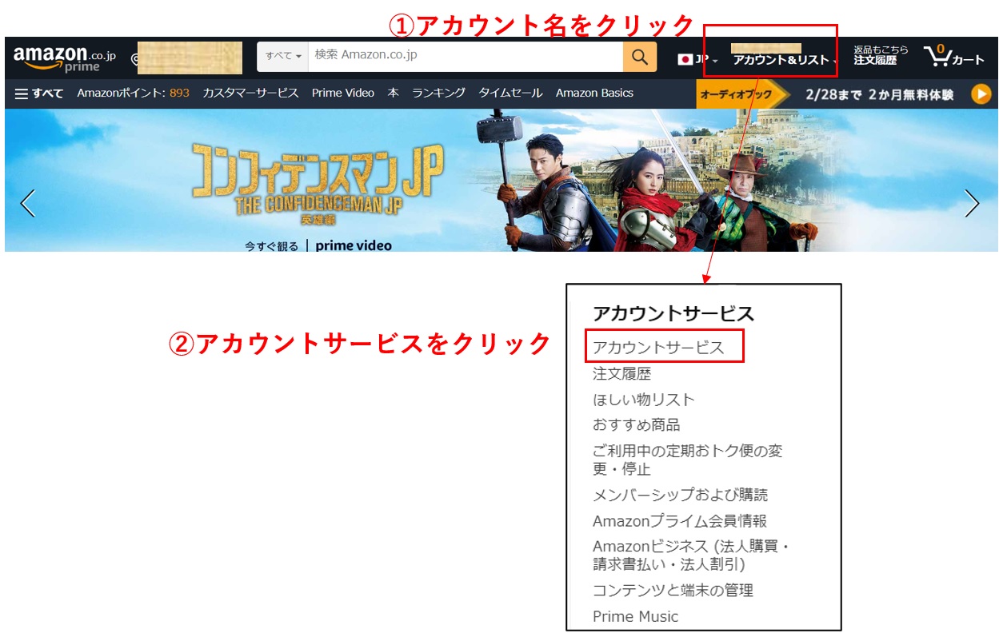Viewport: 1003px width, 637px height.
Task: Select アカウントサービス in the dropdown list
Action: (x=658, y=348)
